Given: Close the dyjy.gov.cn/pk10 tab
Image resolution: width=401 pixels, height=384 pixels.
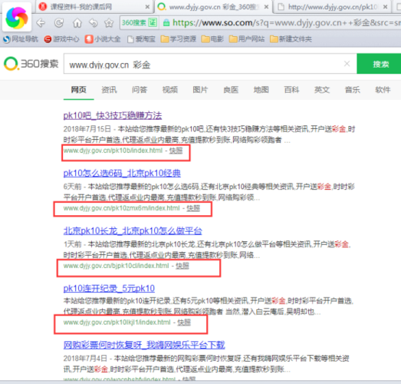Looking at the screenshot, I should (385, 7).
